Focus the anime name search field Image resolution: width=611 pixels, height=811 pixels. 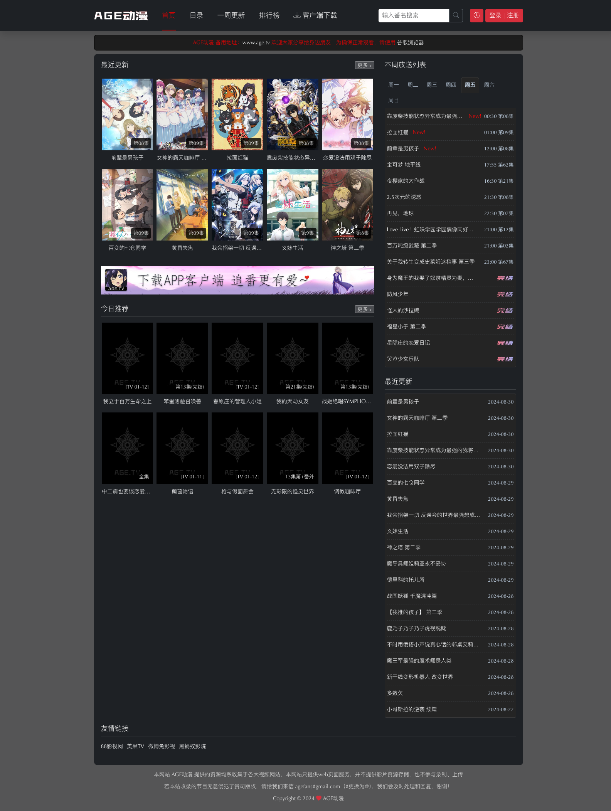coord(414,15)
